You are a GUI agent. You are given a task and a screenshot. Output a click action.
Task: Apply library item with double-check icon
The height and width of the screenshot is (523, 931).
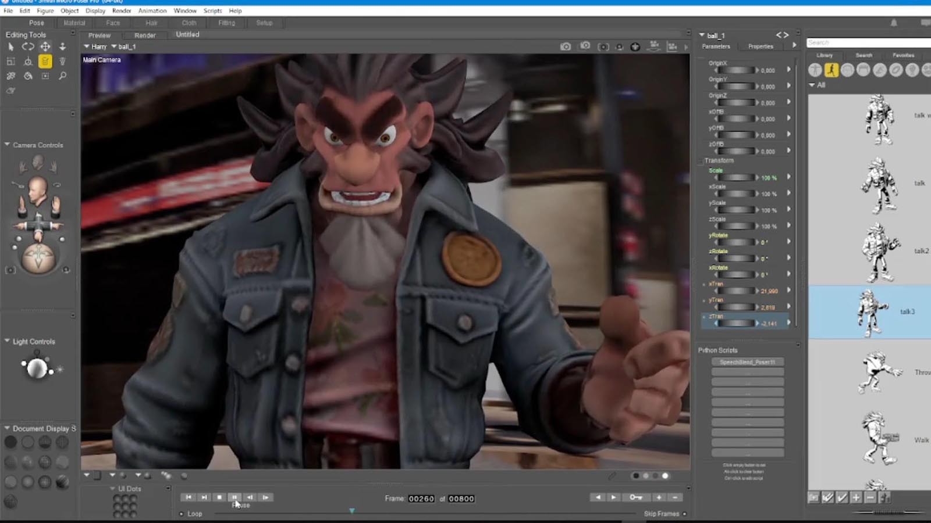tap(827, 497)
